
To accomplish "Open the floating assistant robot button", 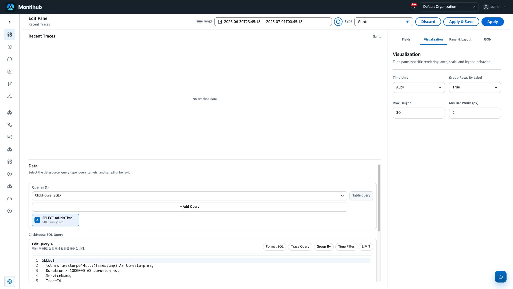I will point(500,277).
